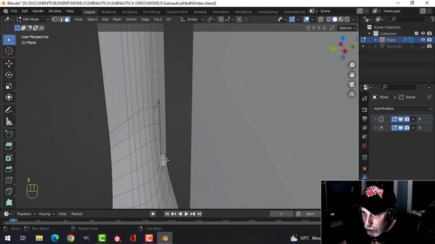Jump to timeline end frame
The height and width of the screenshot is (244, 435).
pos(199,214)
